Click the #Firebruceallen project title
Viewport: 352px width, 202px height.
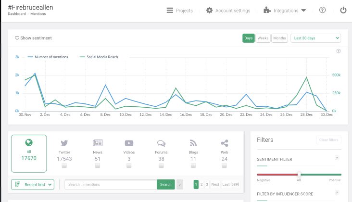30,7
